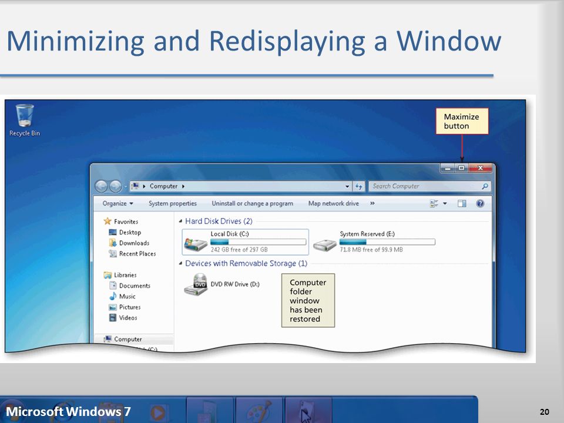This screenshot has height=423, width=564.
Task: Minimize the Computer folder window
Action: [x=448, y=168]
